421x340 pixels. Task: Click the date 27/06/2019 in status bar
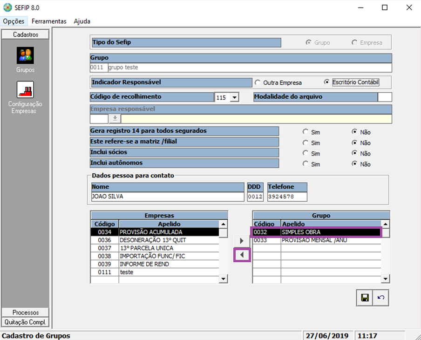coord(327,336)
